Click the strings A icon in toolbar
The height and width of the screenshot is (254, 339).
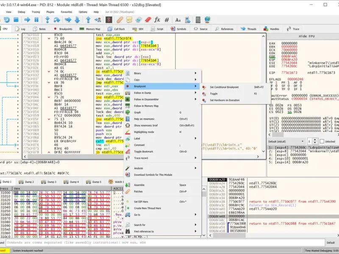tap(178, 20)
